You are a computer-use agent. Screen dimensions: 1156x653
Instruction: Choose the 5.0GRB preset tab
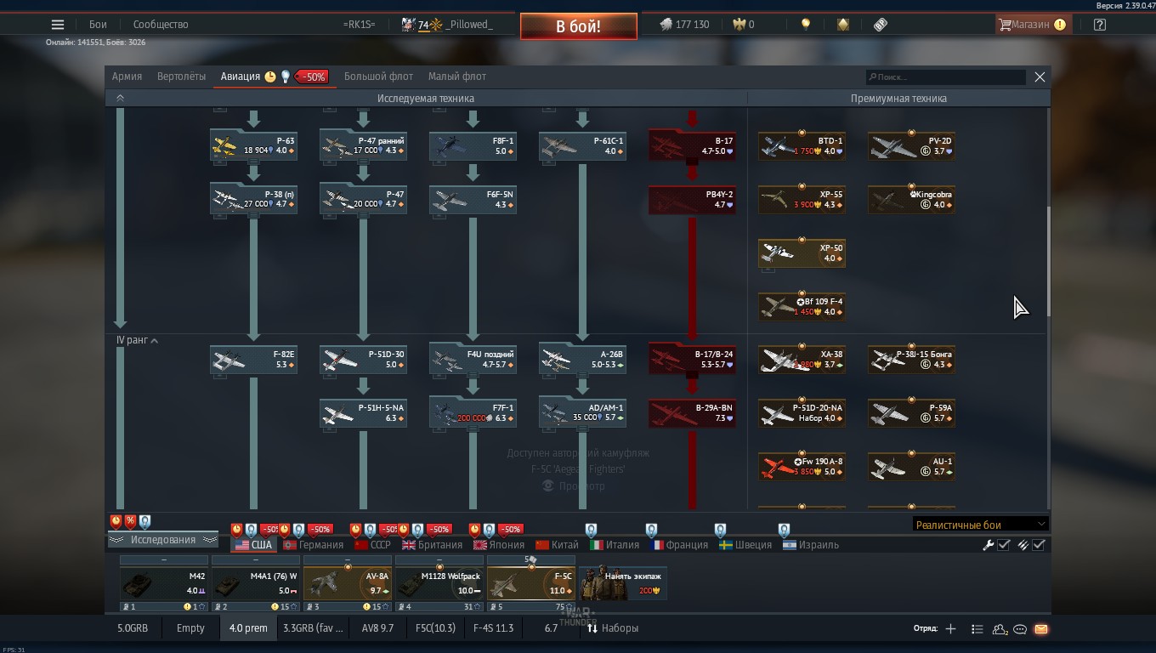click(x=133, y=628)
